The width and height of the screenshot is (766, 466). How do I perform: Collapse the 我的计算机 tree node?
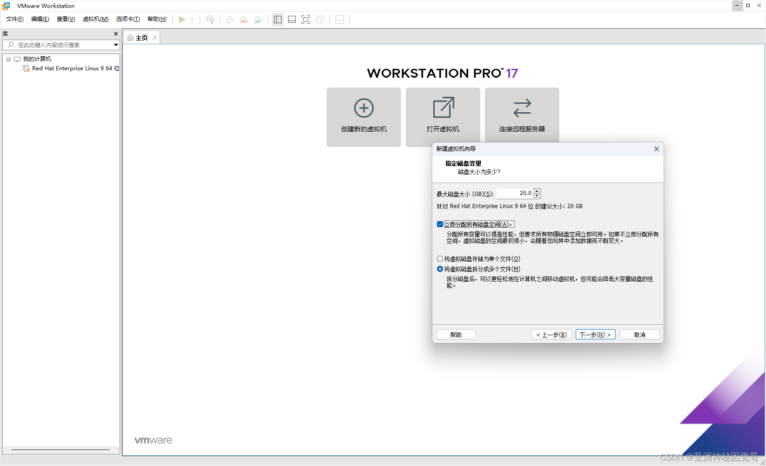coord(8,59)
